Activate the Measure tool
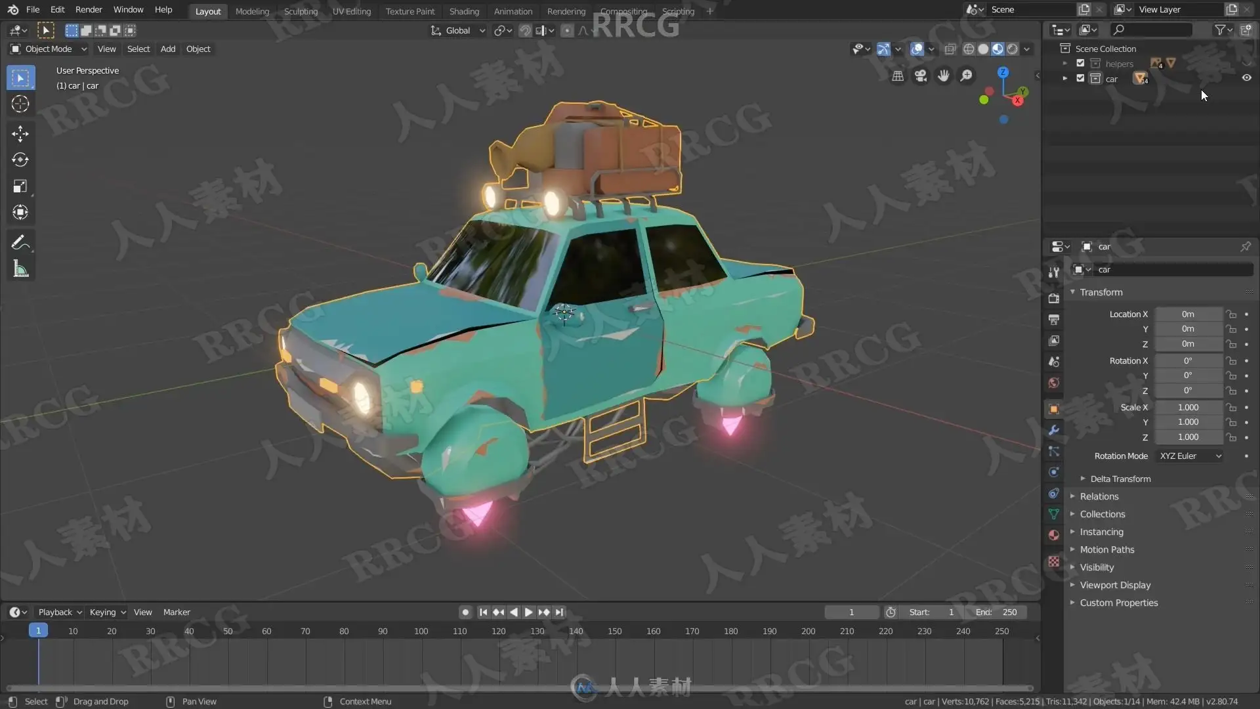 coord(20,269)
